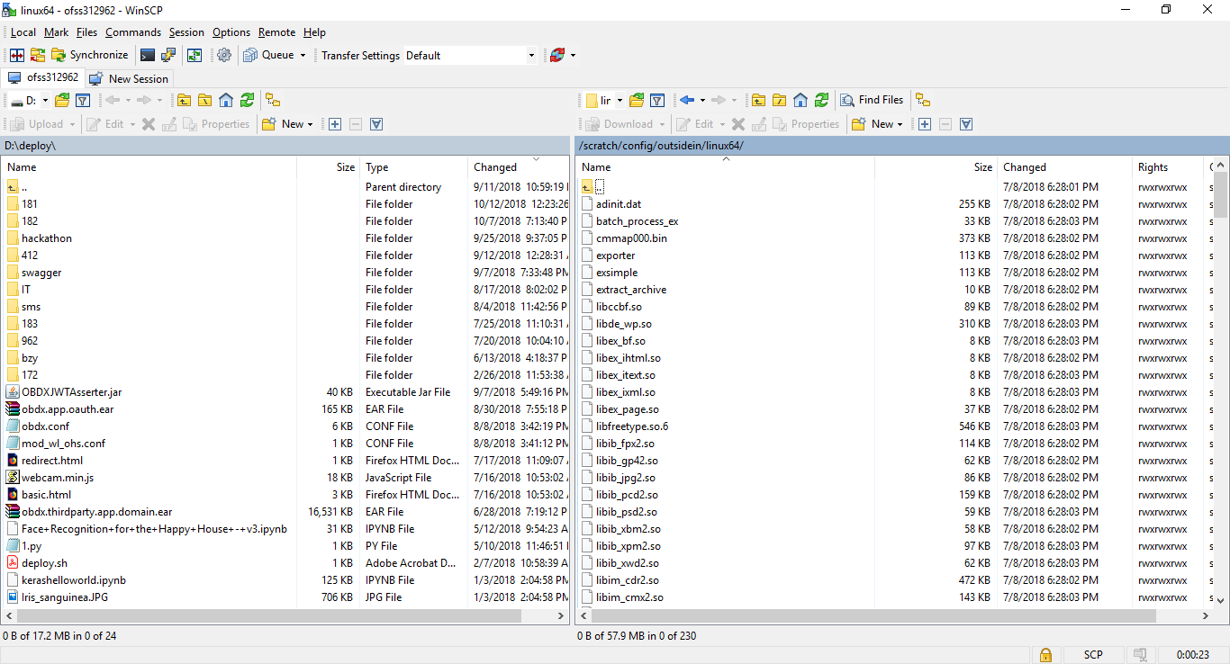The image size is (1230, 664).
Task: Create new local item with New button
Action: pyautogui.click(x=287, y=124)
